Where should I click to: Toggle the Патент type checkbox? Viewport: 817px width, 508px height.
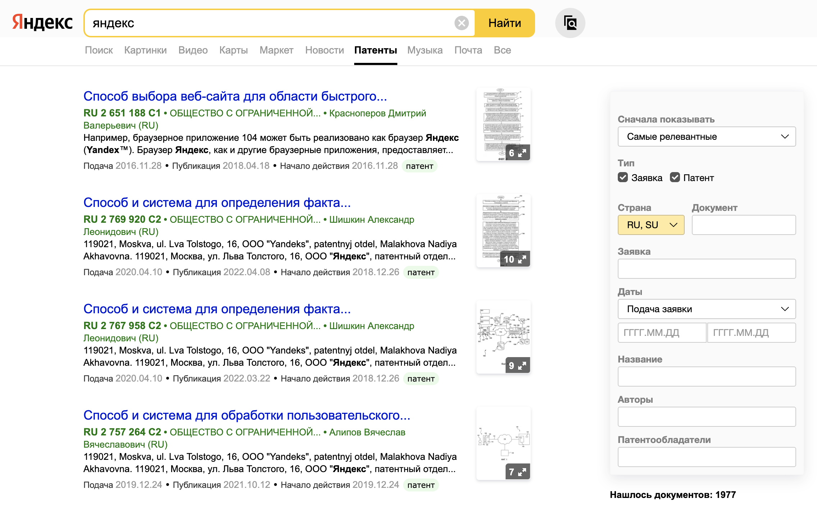[x=675, y=177]
